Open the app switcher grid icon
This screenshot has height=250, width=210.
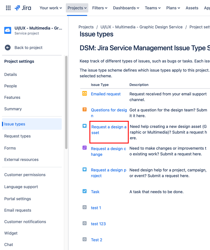coord(8,8)
